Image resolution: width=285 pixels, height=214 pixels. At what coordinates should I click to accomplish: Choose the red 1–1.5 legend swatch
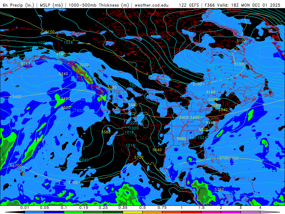(x=192, y=212)
